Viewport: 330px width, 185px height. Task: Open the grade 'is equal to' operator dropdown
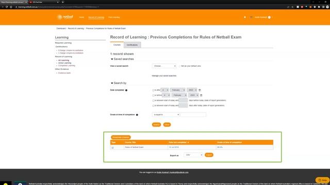coord(166,115)
